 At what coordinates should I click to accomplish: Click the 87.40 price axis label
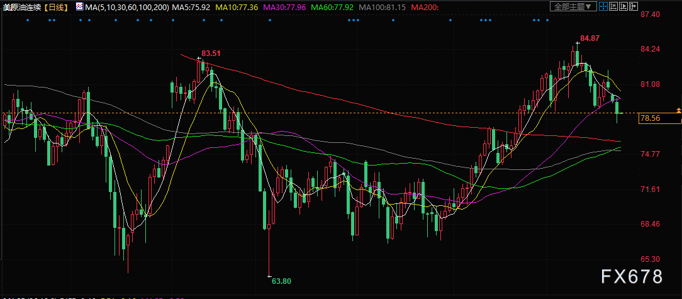[x=651, y=15]
